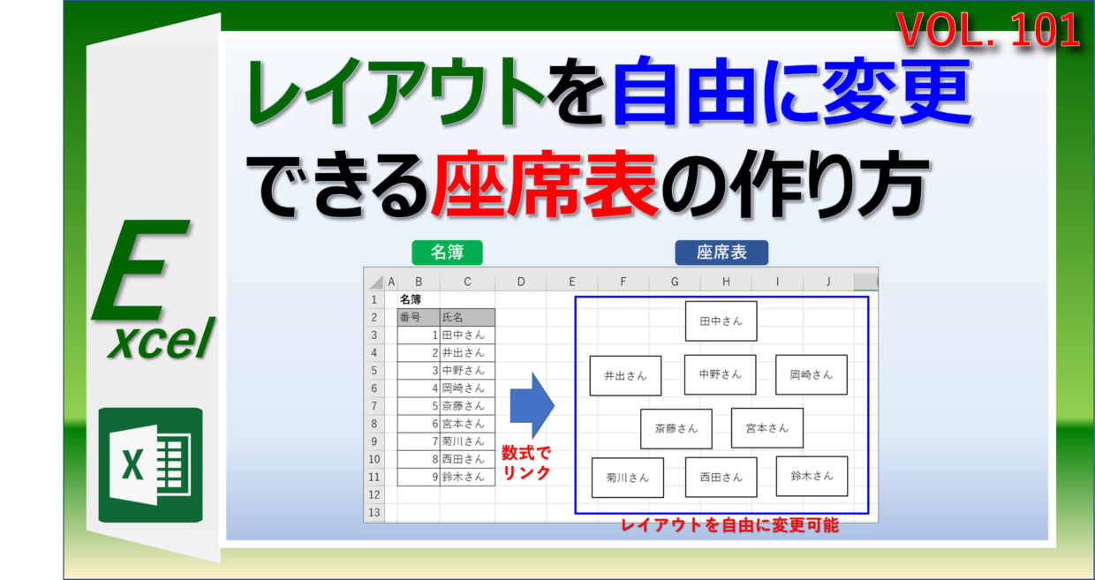Select row header 2
1095x580 pixels.
374,317
